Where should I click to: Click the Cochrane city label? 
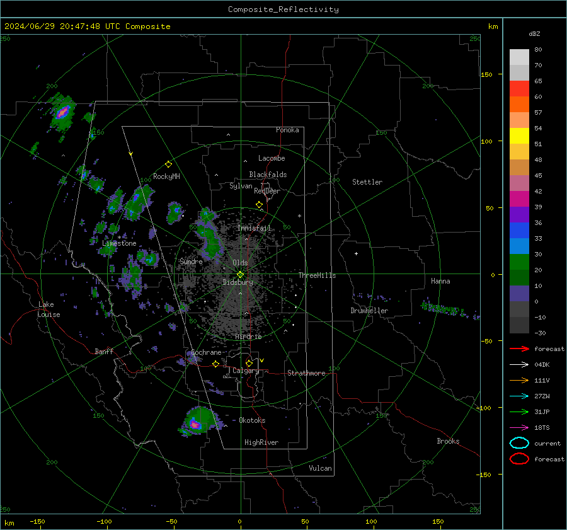[206, 352]
